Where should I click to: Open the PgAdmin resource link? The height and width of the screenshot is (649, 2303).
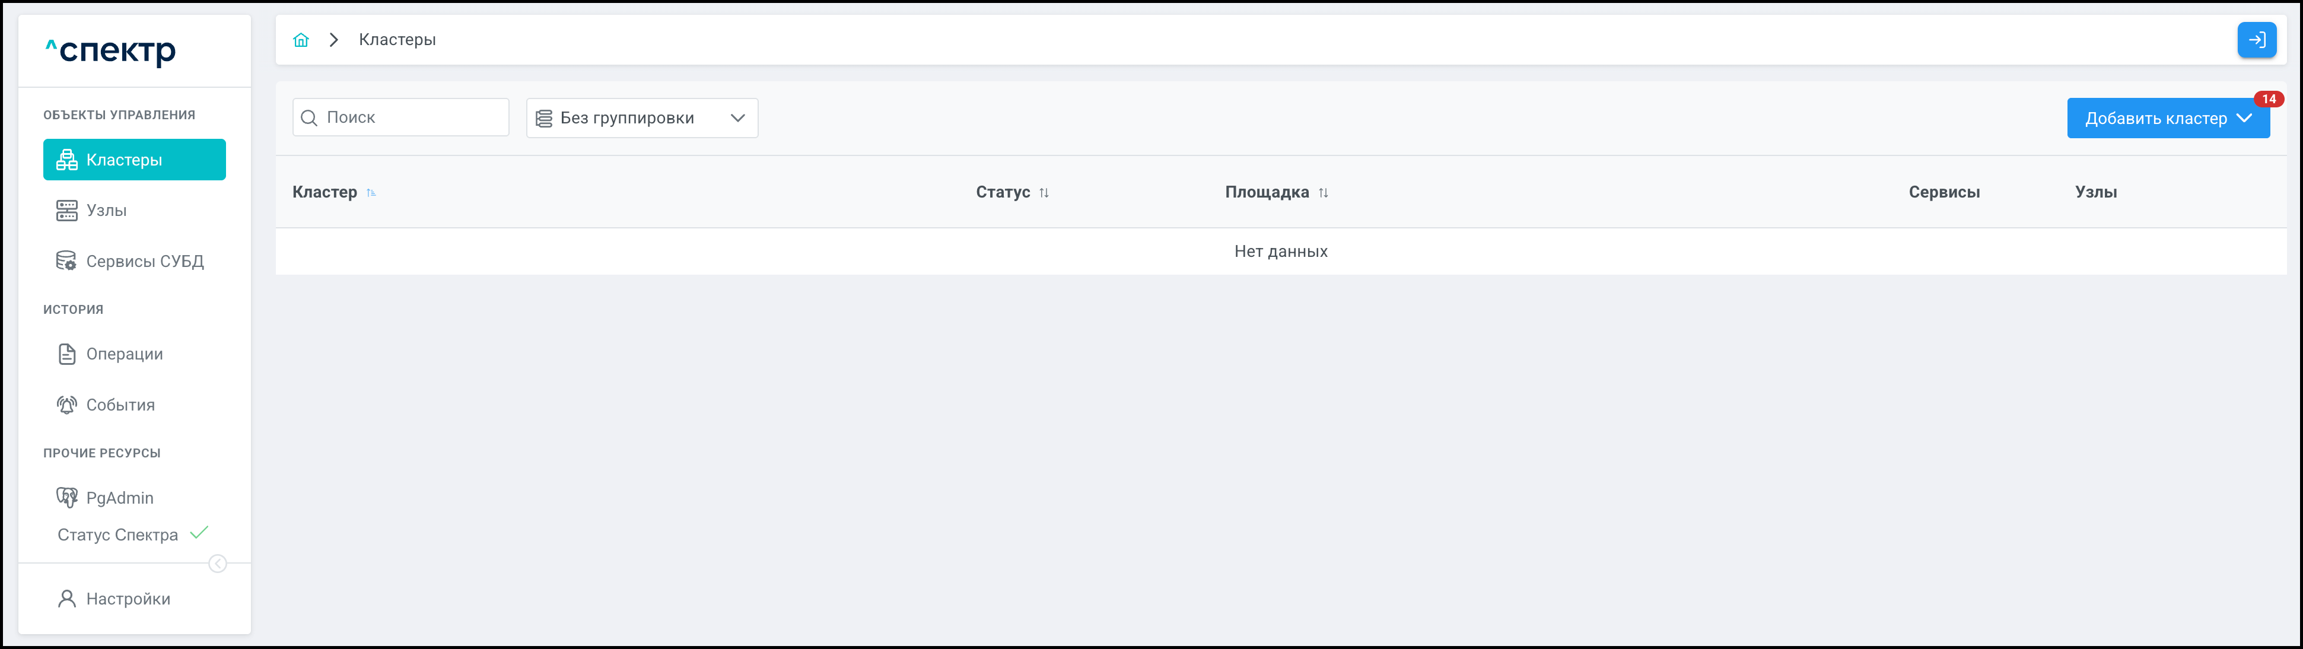coord(119,498)
